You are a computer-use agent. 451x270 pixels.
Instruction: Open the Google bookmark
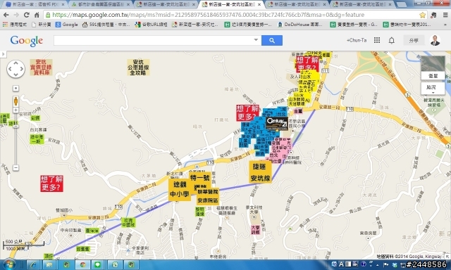pos(67,25)
